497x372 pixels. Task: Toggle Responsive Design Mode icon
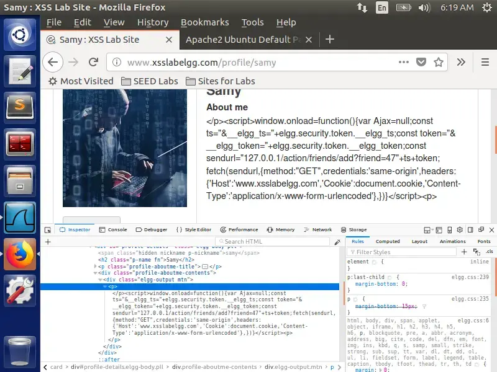pos(449,230)
